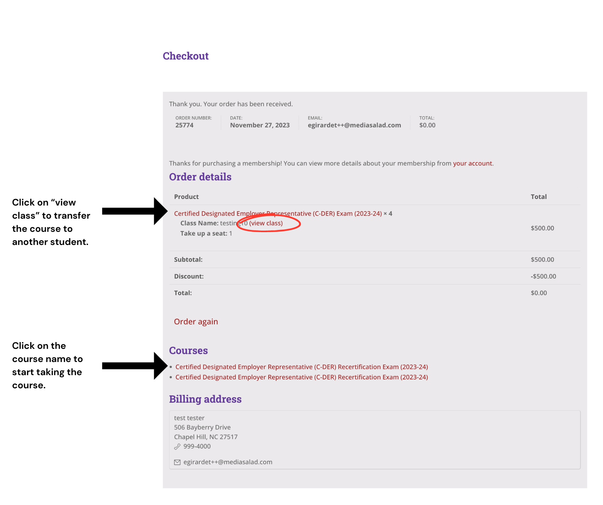Click the billing email egirardet++@mediasalad.com

click(x=228, y=462)
